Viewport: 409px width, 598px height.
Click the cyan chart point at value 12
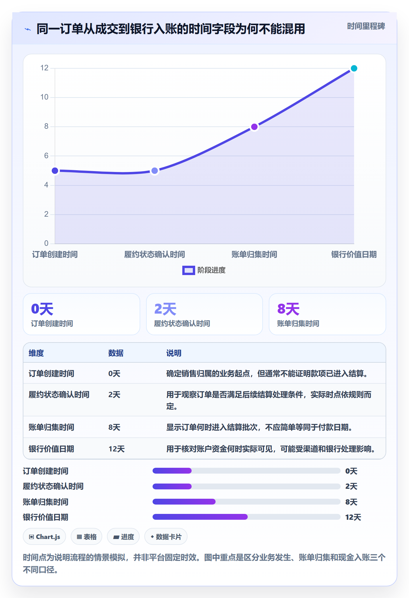(x=354, y=68)
